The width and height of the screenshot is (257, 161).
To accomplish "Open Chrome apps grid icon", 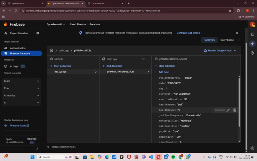I will [3, 17].
